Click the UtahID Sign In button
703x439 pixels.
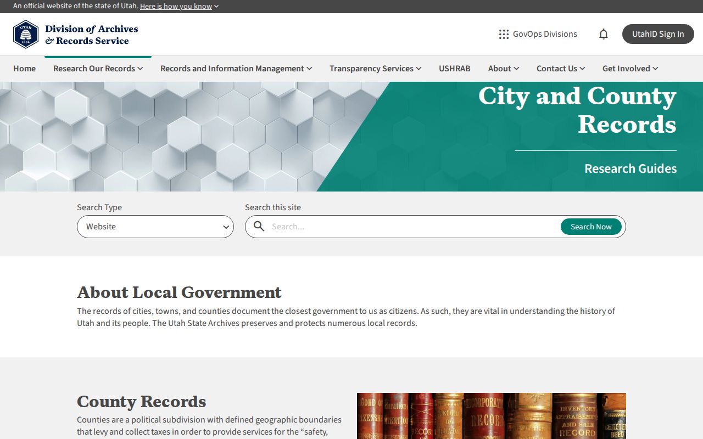(x=658, y=34)
